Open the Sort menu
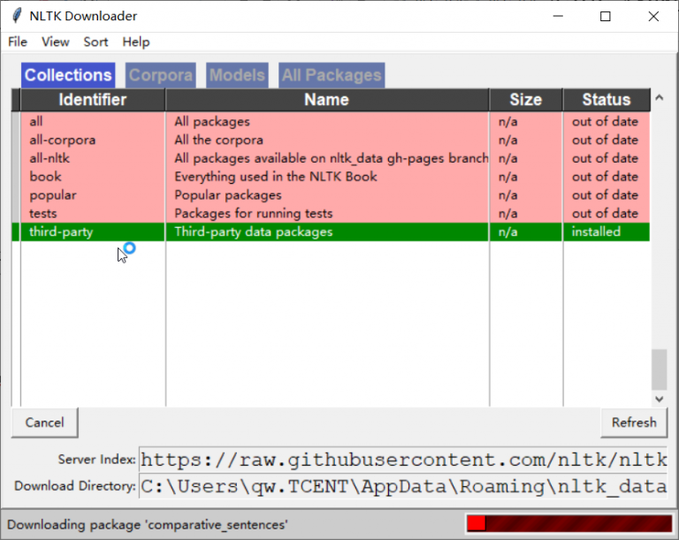 point(95,42)
